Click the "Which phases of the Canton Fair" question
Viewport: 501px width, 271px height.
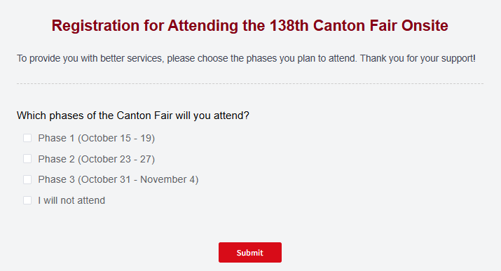coord(133,116)
